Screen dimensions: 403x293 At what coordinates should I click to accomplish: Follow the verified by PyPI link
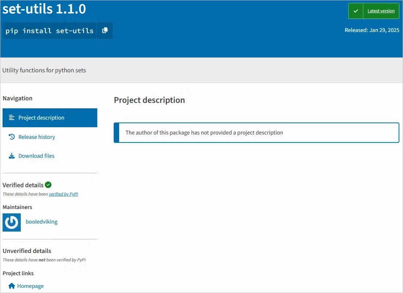(x=63, y=194)
